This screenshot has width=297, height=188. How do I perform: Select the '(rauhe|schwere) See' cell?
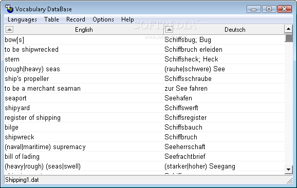tap(224, 69)
